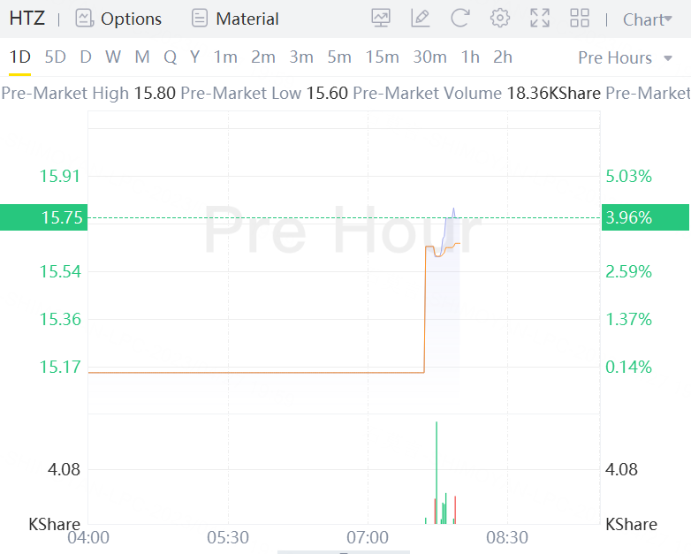Screen dimensions: 691x554
Task: Click the tallest green volume bar
Action: point(437,473)
